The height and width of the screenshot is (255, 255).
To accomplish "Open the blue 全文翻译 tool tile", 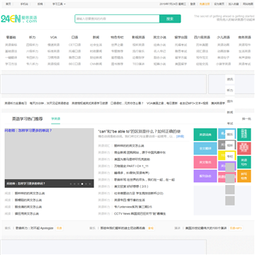I will tap(205, 149).
